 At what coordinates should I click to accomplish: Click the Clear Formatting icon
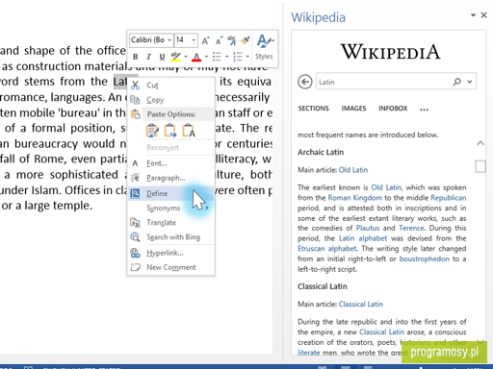pos(231,40)
